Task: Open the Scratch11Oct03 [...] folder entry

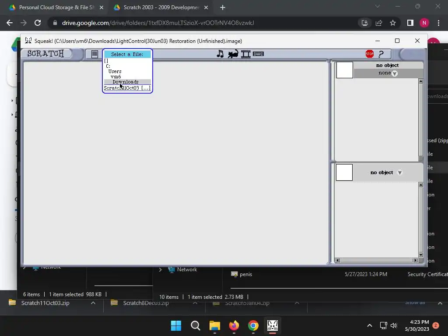Action: click(127, 88)
